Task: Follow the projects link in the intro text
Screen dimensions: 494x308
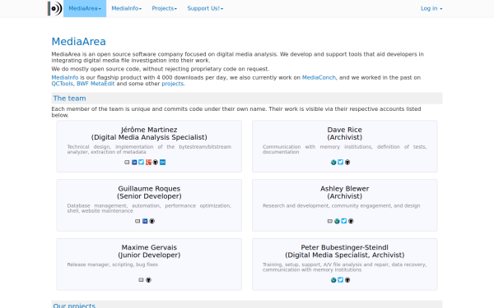Action: click(x=173, y=84)
